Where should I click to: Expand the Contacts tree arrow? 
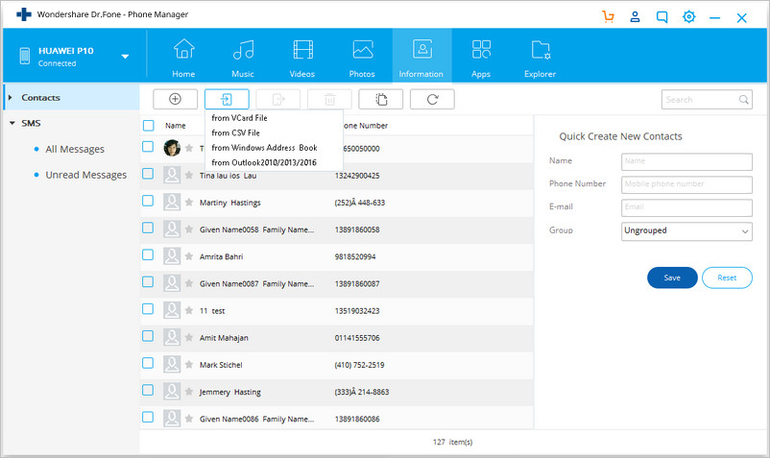[10, 97]
